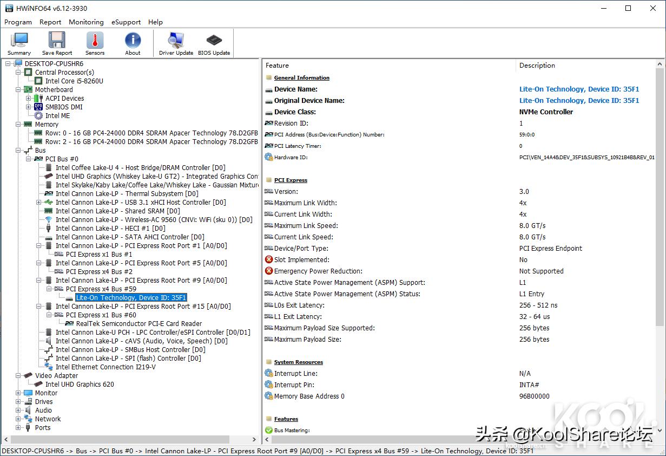The width and height of the screenshot is (666, 456).
Task: Click the Driver Update icon
Action: click(176, 41)
